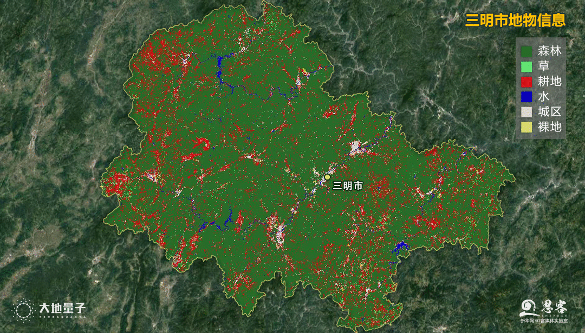Click the gray 城区 legend swatch
This screenshot has width=585, height=333.
click(526, 112)
